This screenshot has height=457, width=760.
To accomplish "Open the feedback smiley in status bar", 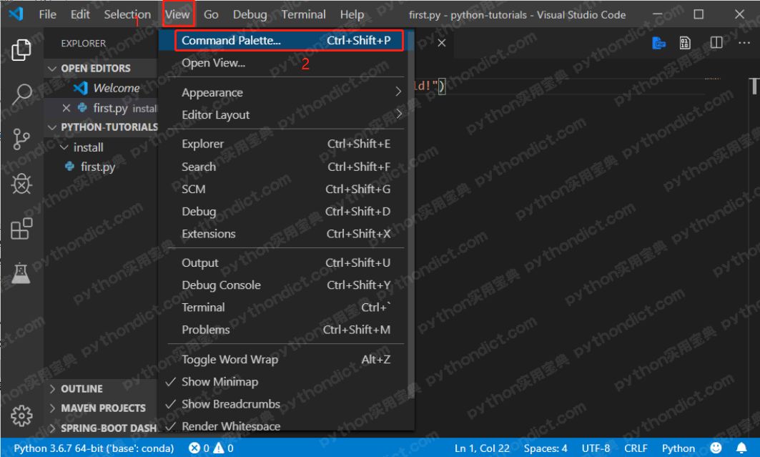I will pyautogui.click(x=716, y=448).
